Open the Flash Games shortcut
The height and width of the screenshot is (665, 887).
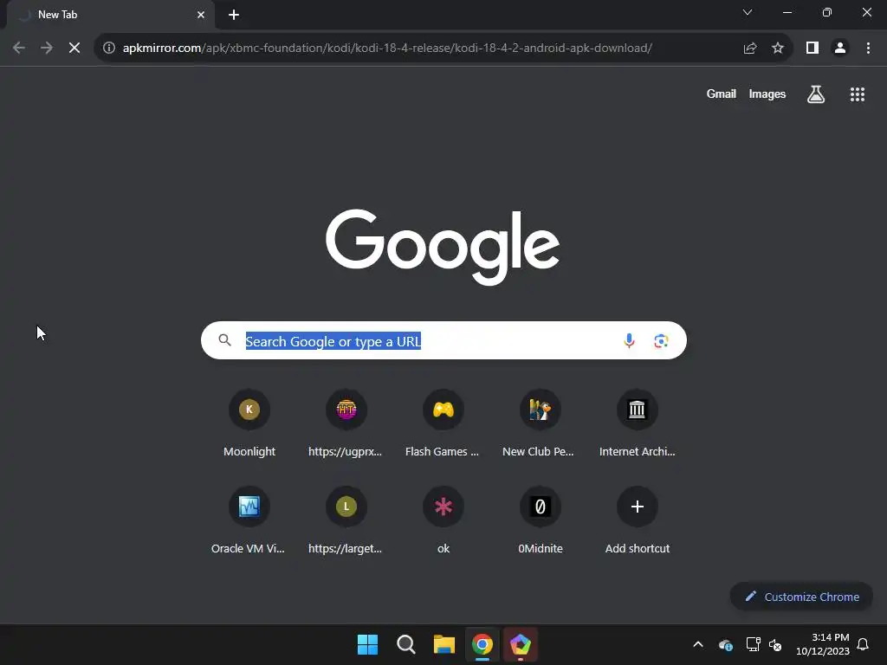point(443,423)
